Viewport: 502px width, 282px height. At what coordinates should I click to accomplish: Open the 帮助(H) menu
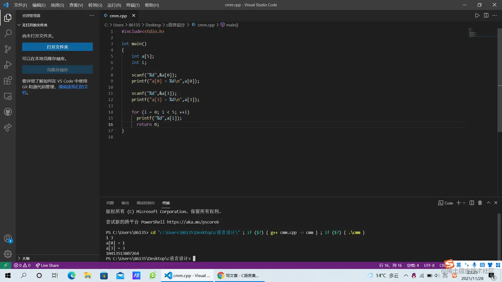coord(152,5)
